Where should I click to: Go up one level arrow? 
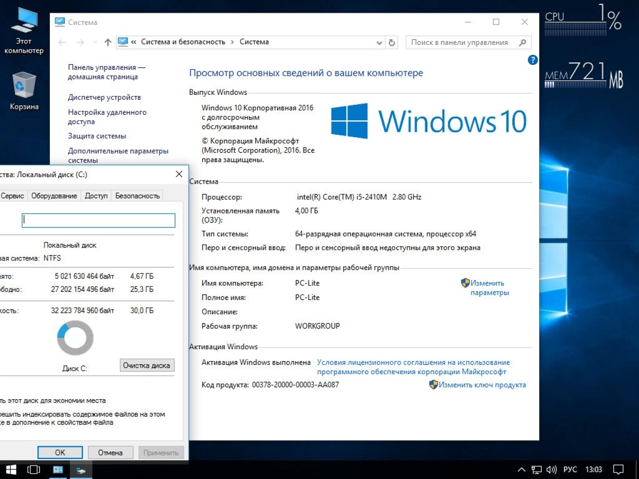pos(108,42)
